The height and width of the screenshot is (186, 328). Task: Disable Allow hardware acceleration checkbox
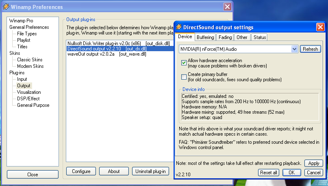point(184,63)
